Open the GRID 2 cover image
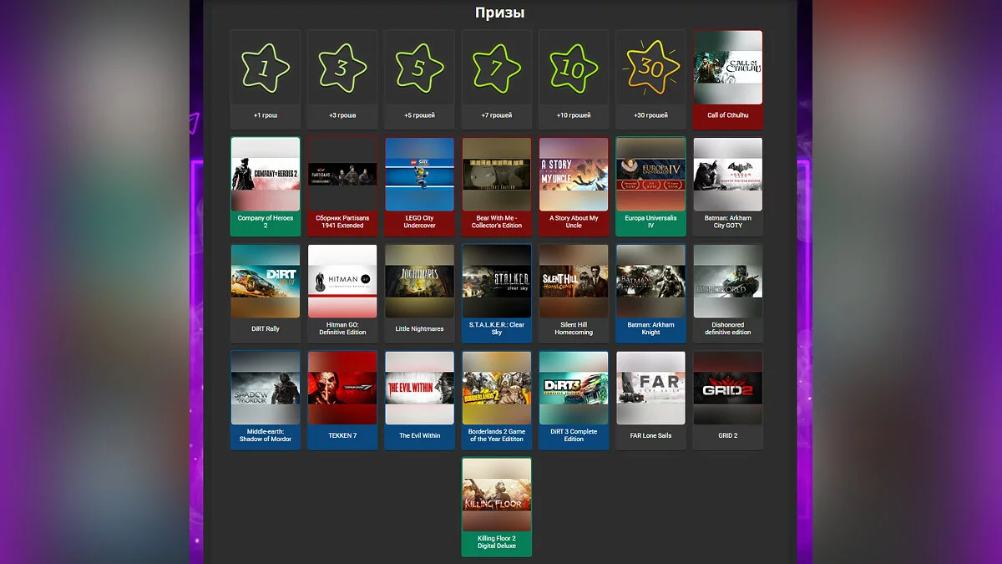The image size is (1002, 564). point(728,388)
